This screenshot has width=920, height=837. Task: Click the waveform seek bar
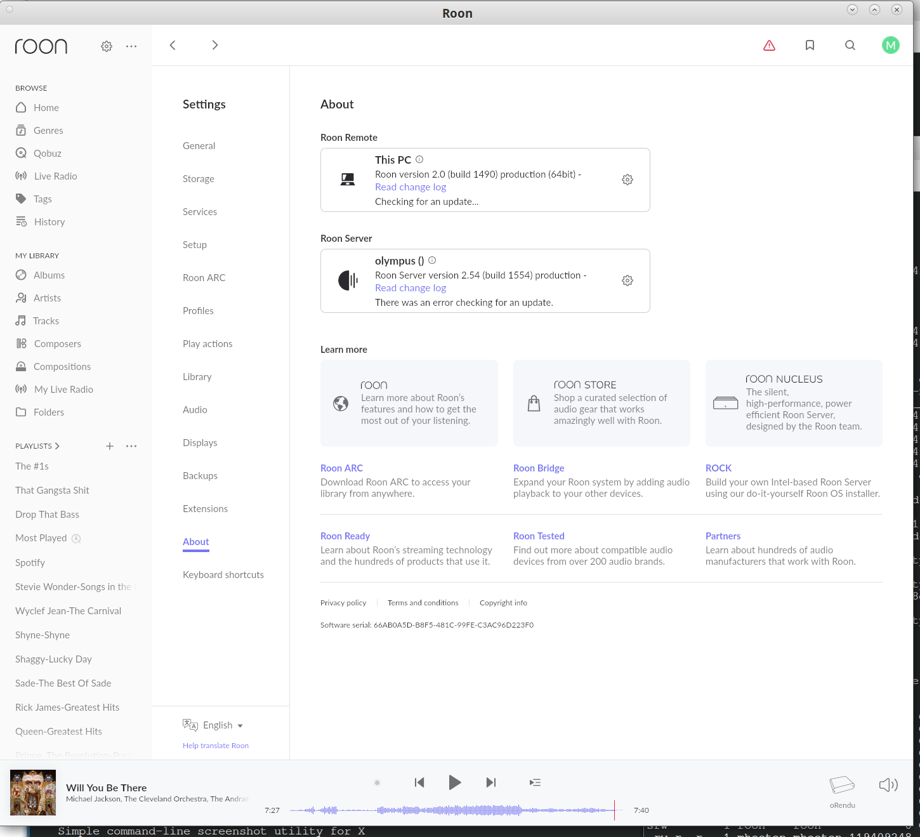coord(452,810)
